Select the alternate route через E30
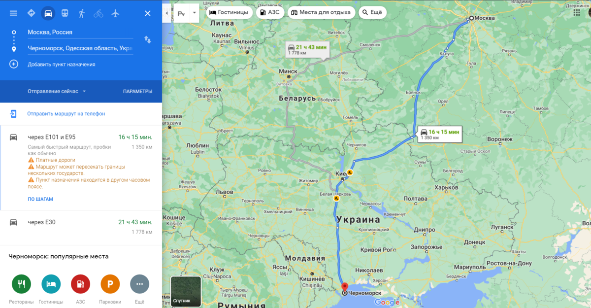Image resolution: width=591 pixels, height=308 pixels. 81,228
